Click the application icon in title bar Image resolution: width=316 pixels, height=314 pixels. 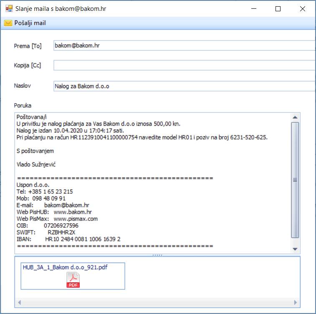click(9, 9)
